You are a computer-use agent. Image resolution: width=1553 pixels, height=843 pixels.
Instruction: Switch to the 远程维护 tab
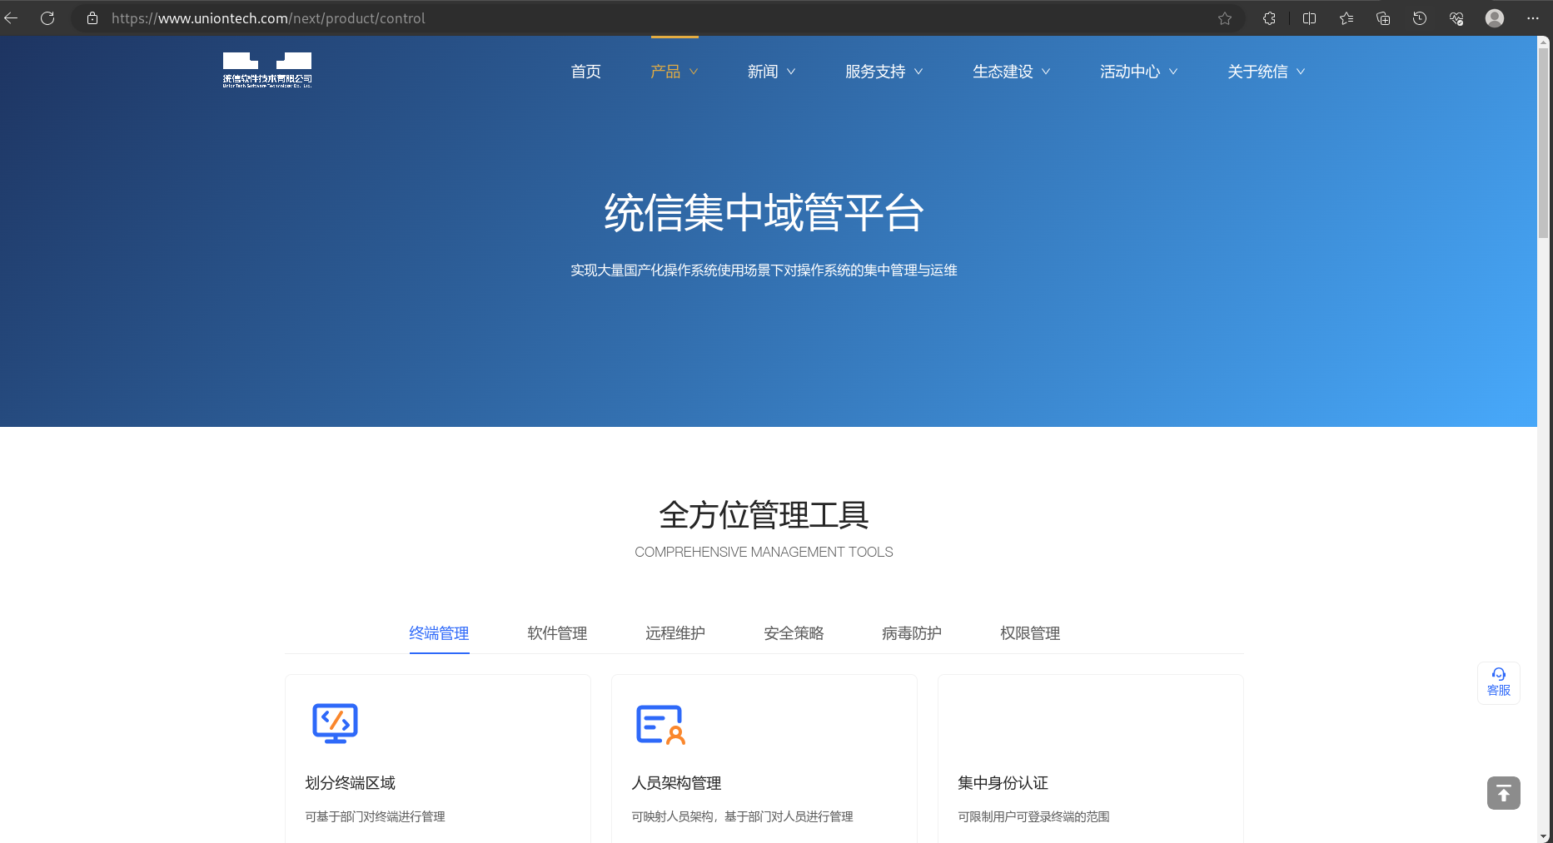[675, 633]
